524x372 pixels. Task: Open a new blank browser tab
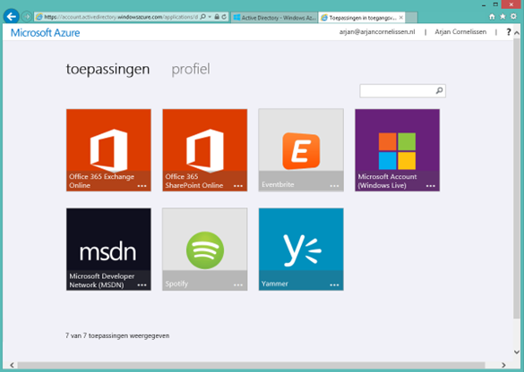click(411, 18)
